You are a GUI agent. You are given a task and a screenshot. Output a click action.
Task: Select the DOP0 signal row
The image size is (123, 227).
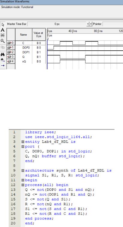pos(26,48)
